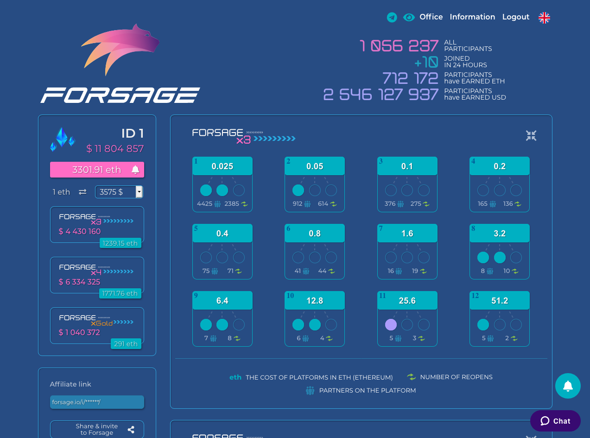Select platform 9 header 6.4
The width and height of the screenshot is (590, 438).
(222, 300)
